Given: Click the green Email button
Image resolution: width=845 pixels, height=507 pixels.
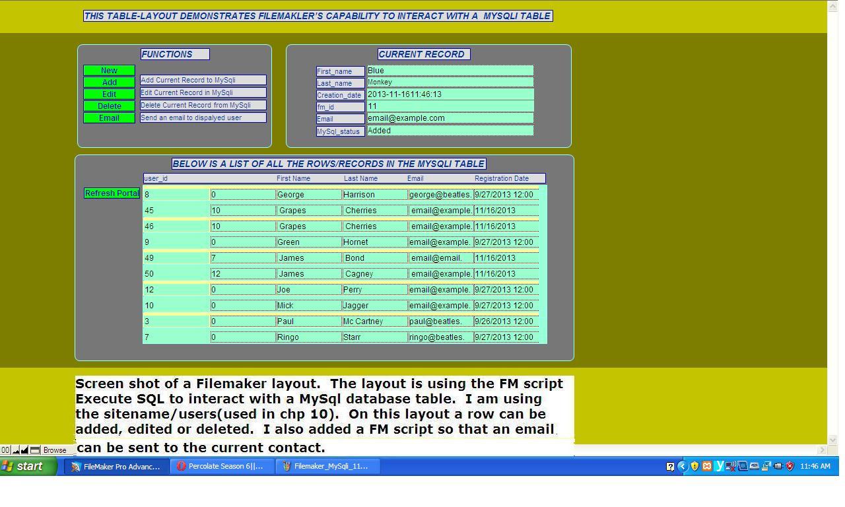Looking at the screenshot, I should pos(109,118).
